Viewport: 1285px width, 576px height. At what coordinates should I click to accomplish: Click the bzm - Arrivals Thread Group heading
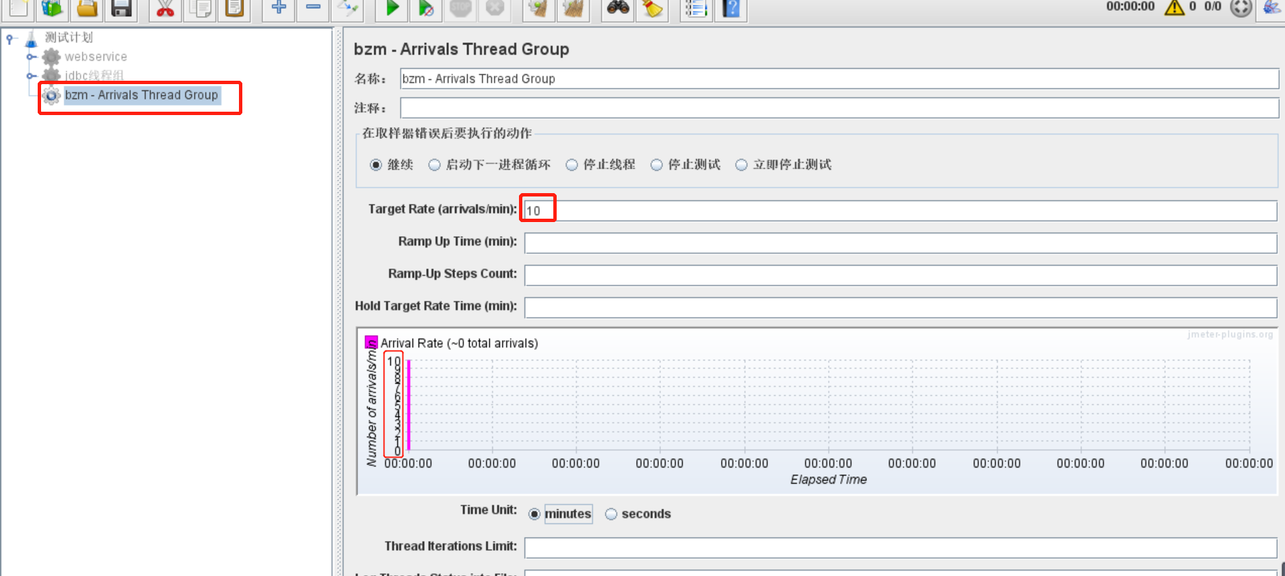461,49
